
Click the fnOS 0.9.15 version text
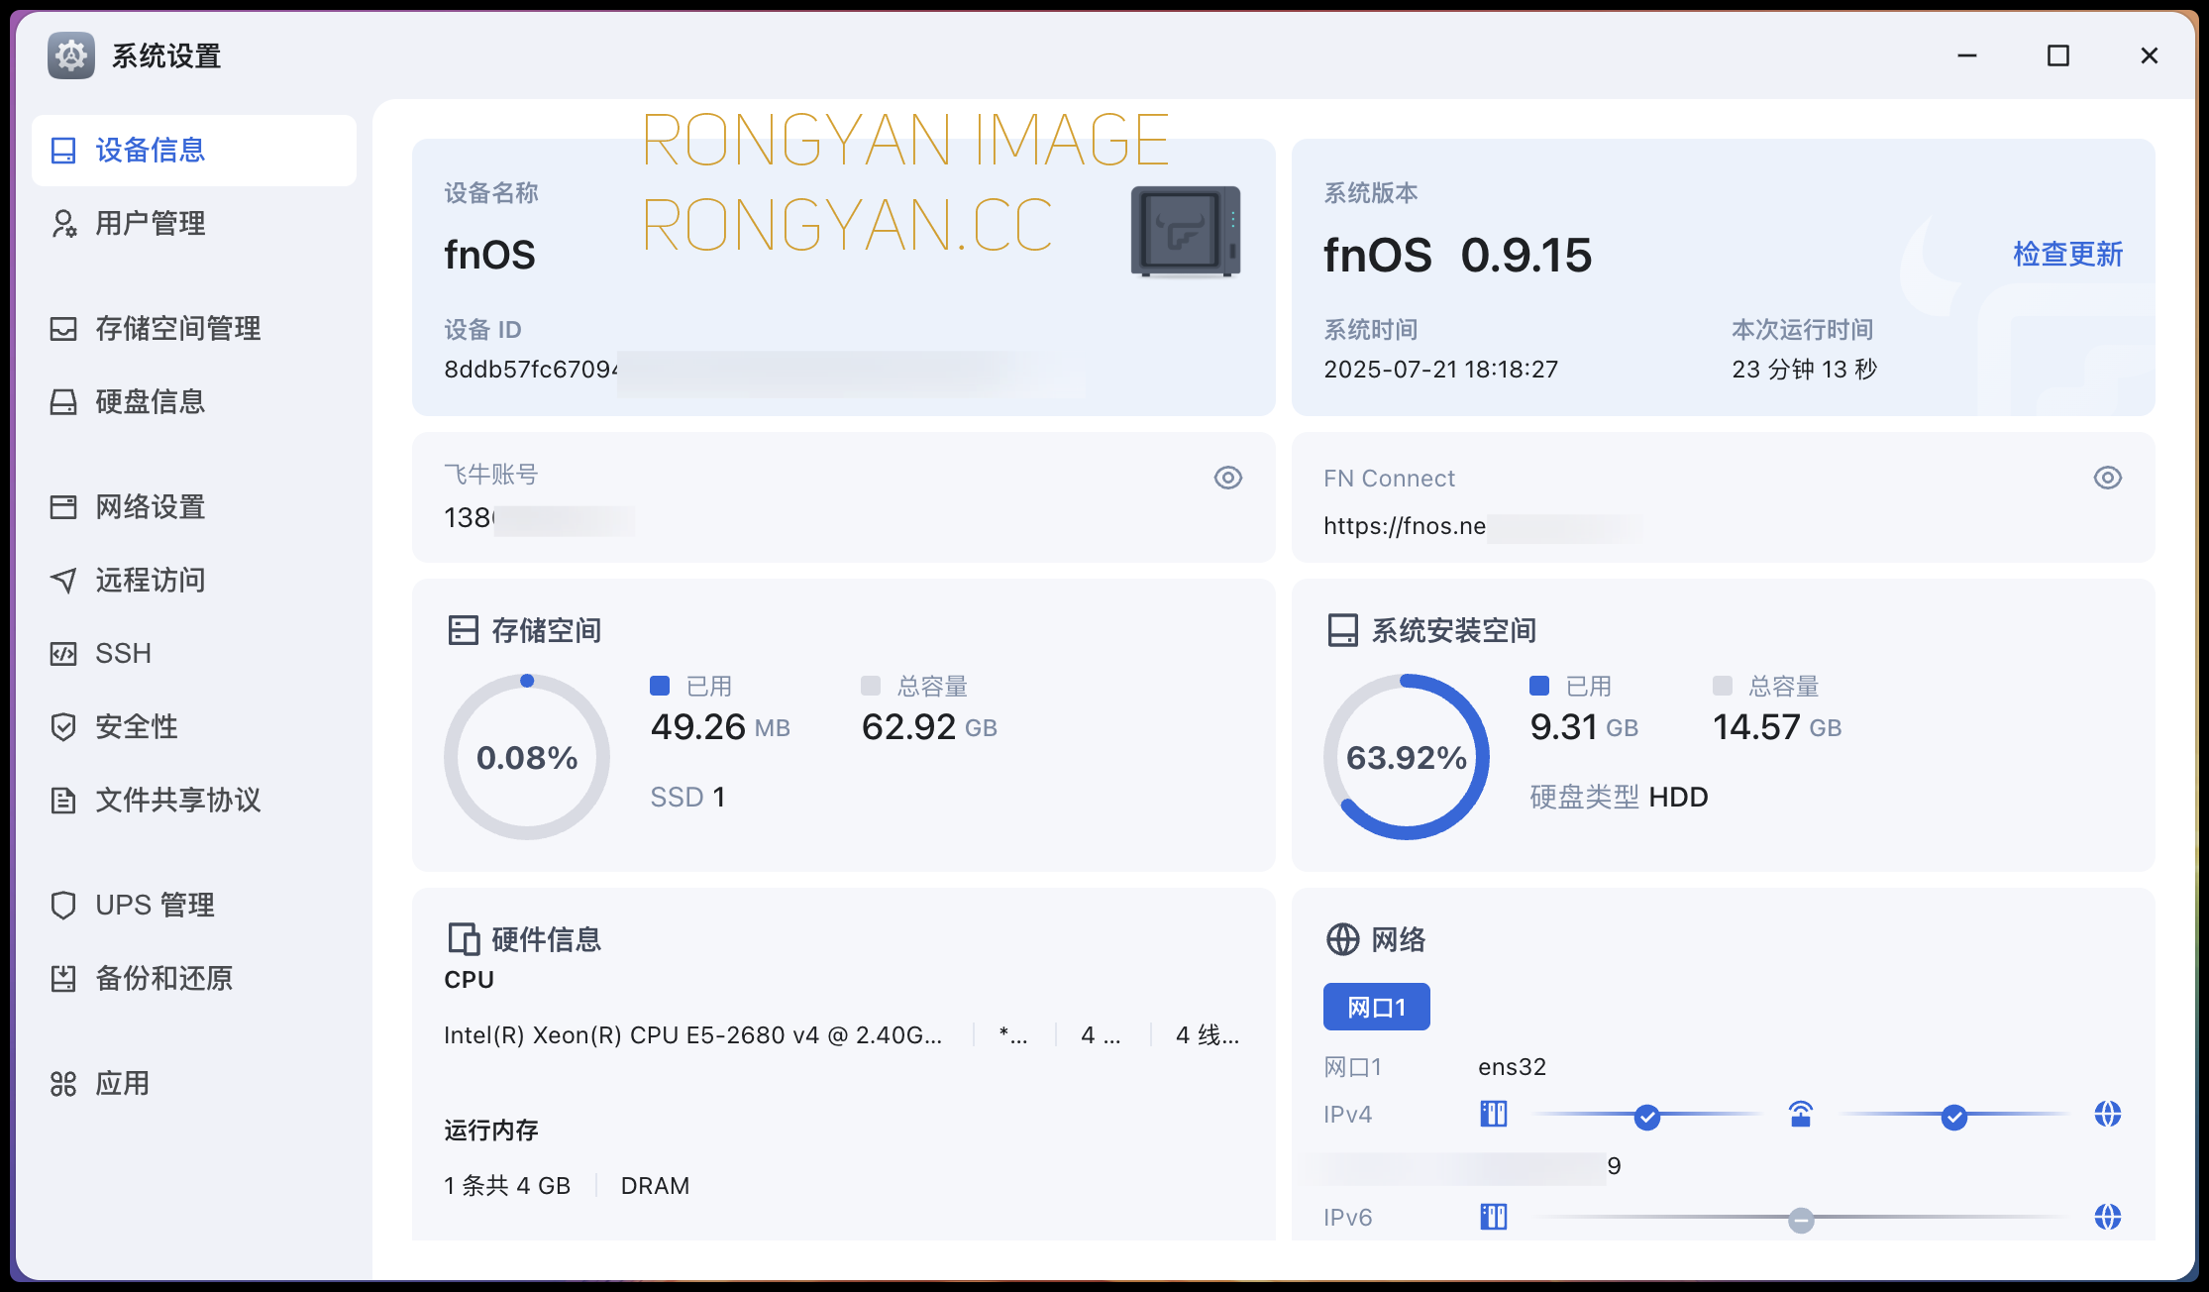(1458, 255)
